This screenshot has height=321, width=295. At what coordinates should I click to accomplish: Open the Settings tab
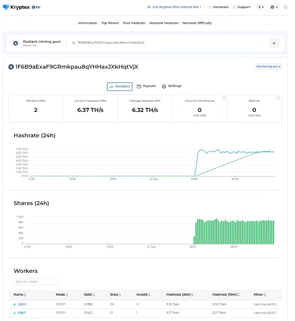[x=172, y=86]
